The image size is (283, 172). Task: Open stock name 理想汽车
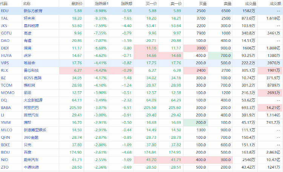click(x=31, y=115)
